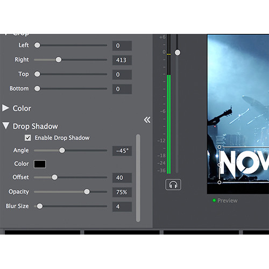
Task: Click the concert preview video image
Action: 238,114
